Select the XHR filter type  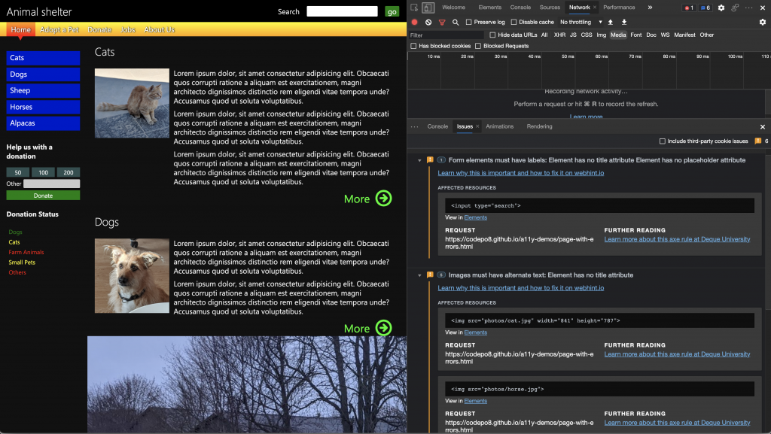(559, 35)
